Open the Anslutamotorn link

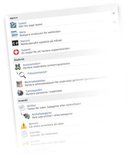click(x=31, y=64)
